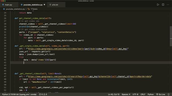Click Python file icon in breadcrumb
Screen dimensions: 172x96
click(x=4, y=9)
